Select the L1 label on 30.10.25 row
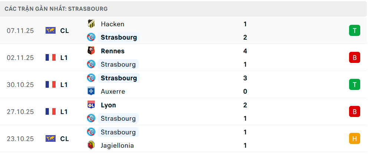This screenshot has width=368, height=154. (64, 84)
